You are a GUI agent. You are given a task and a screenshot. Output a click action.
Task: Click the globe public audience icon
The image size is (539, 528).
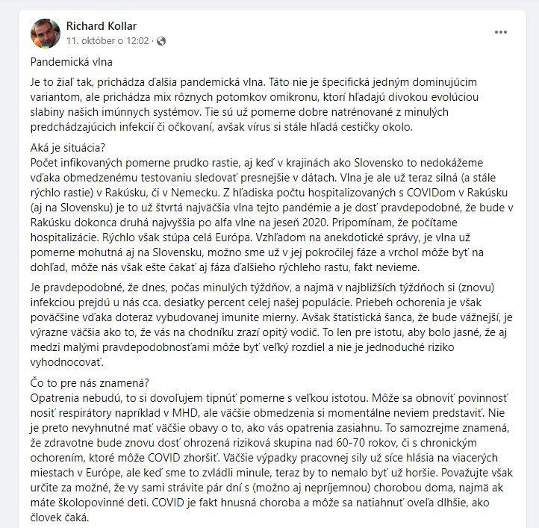163,40
